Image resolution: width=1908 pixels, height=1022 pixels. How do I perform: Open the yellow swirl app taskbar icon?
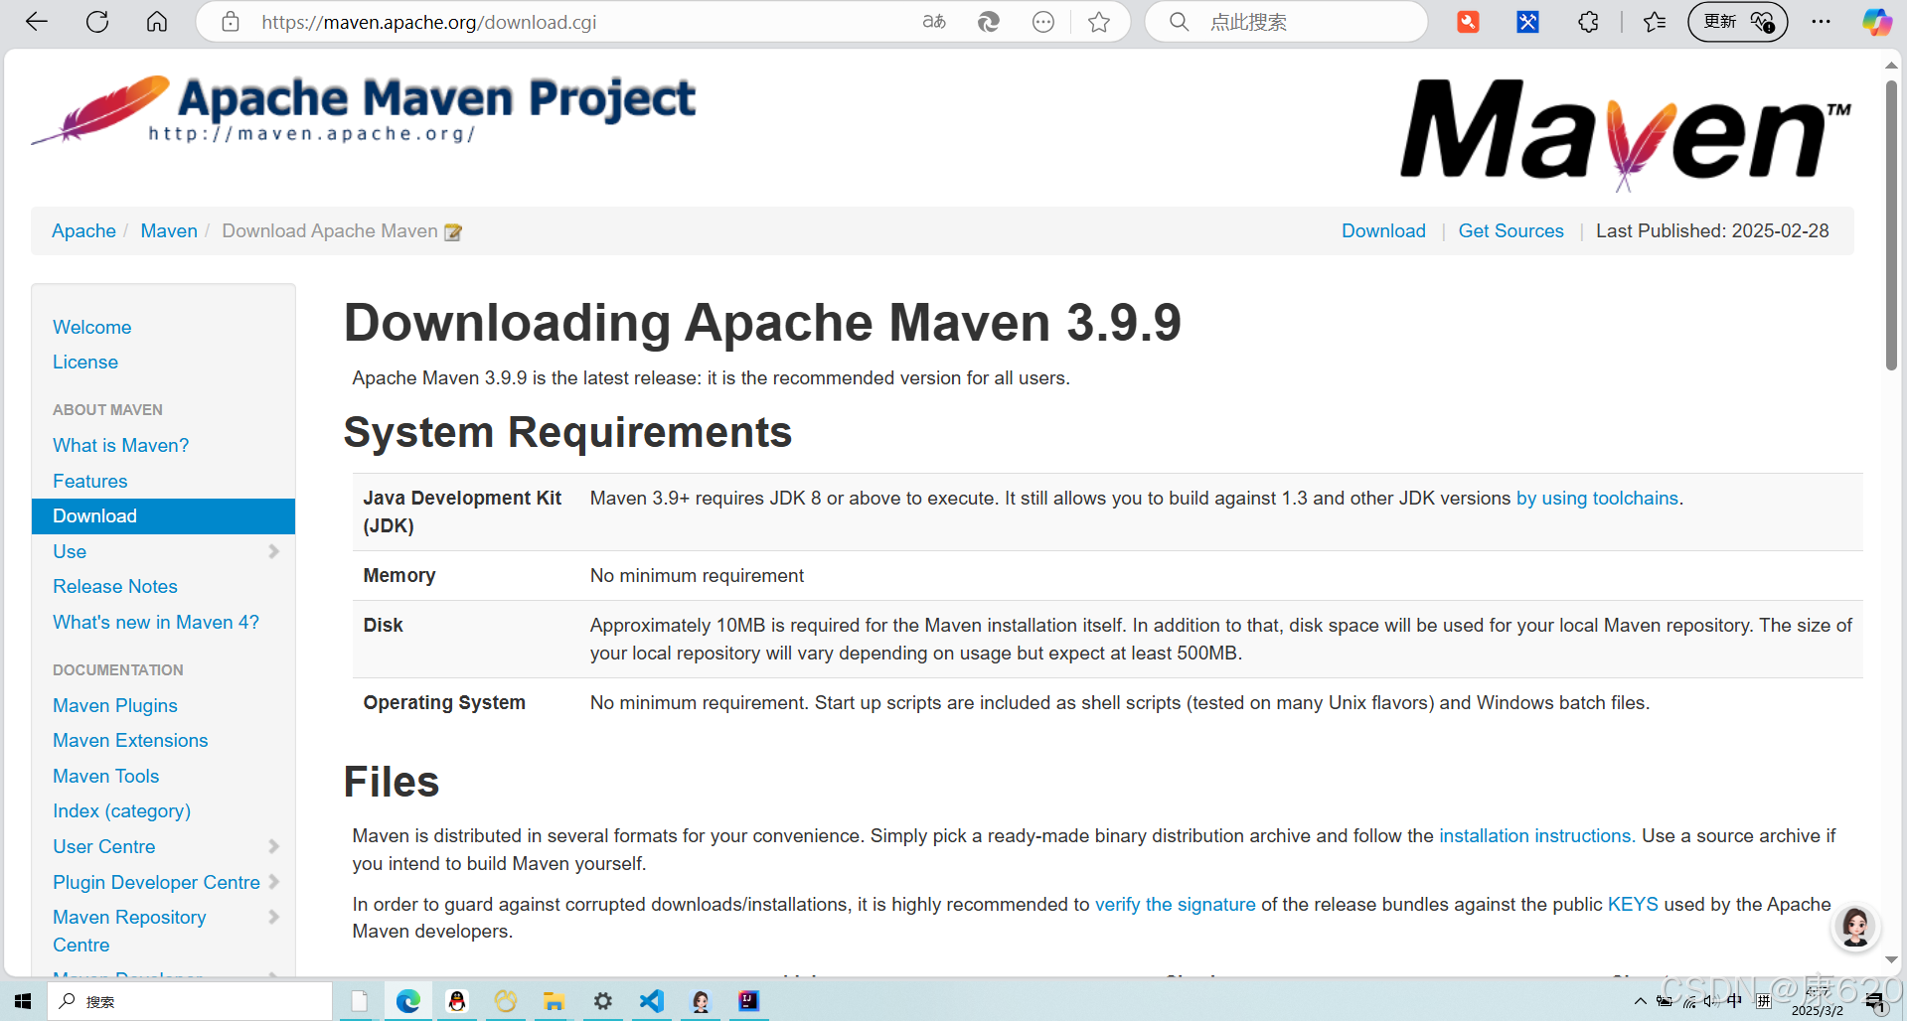506,1001
